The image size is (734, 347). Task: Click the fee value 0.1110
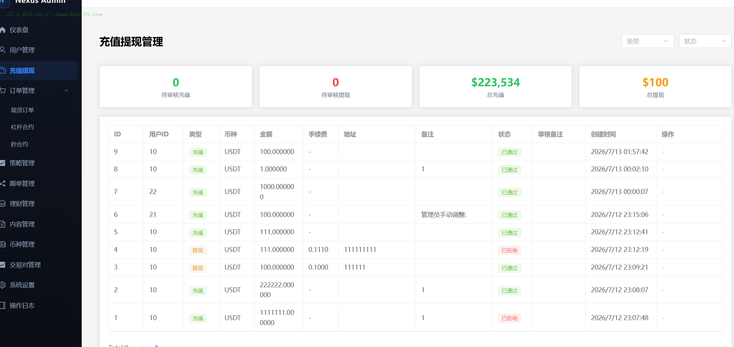coord(318,250)
